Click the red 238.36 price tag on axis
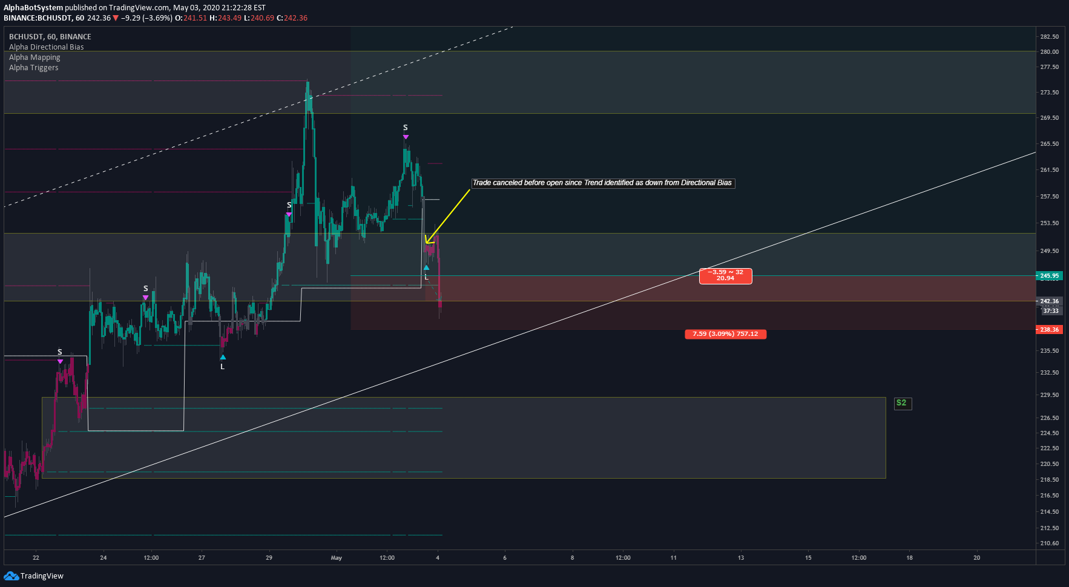This screenshot has height=587, width=1069. [x=1050, y=330]
